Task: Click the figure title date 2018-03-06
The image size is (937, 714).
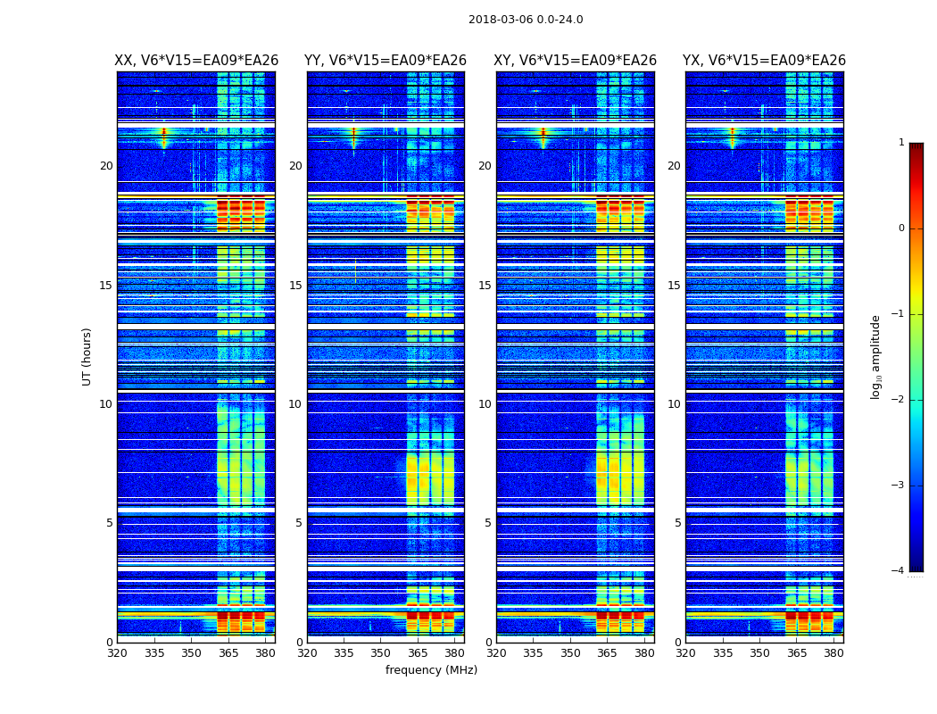Action: (525, 20)
